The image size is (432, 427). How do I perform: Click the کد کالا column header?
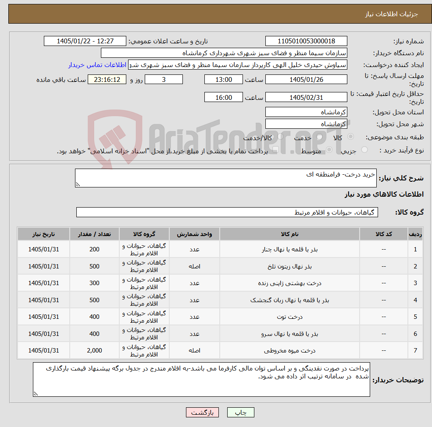[x=383, y=234]
